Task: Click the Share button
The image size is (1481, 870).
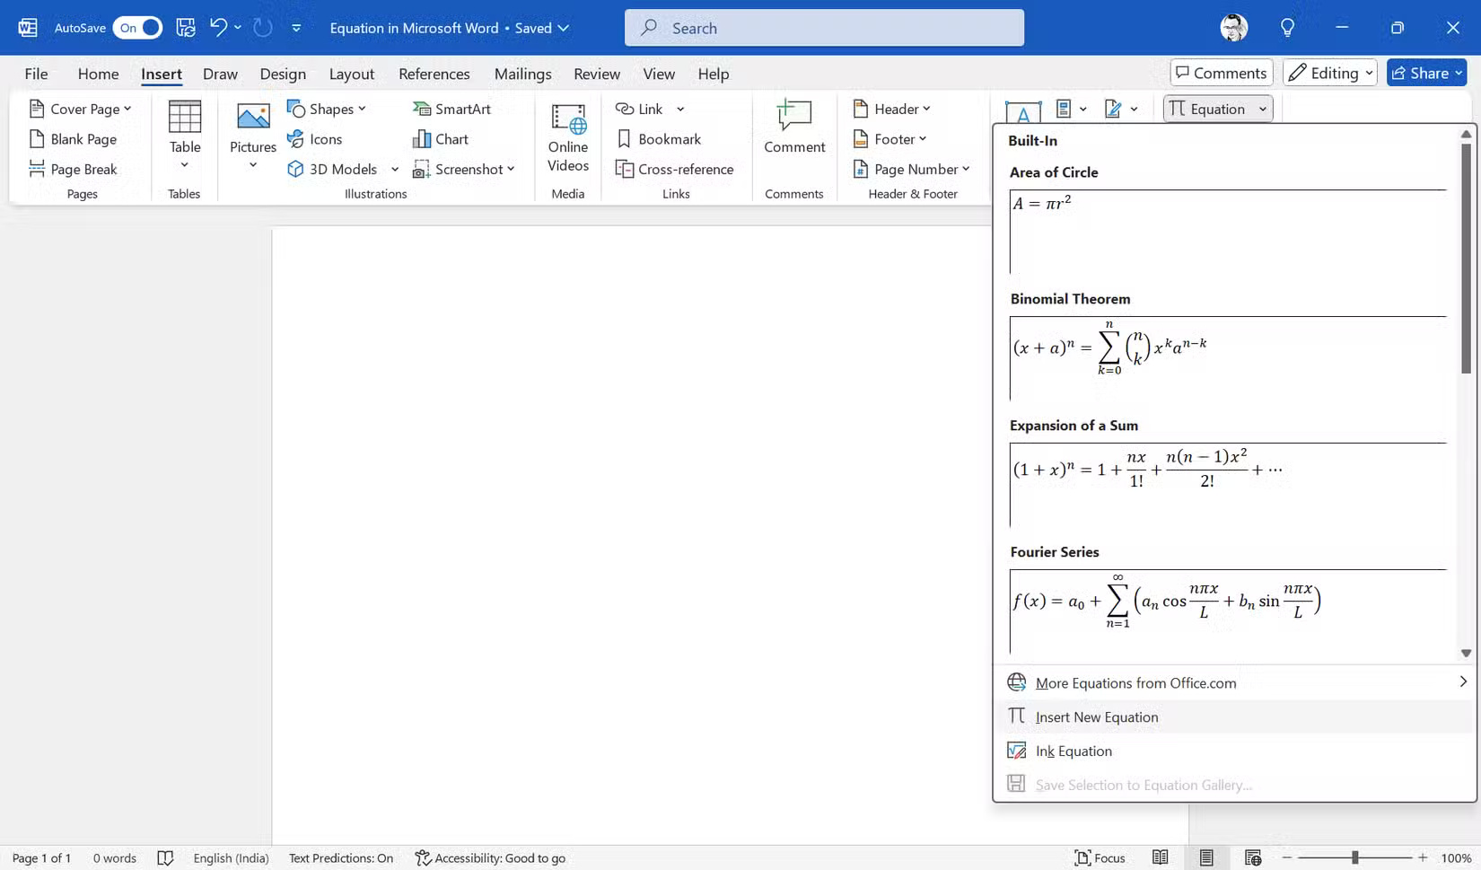Action: coord(1425,73)
